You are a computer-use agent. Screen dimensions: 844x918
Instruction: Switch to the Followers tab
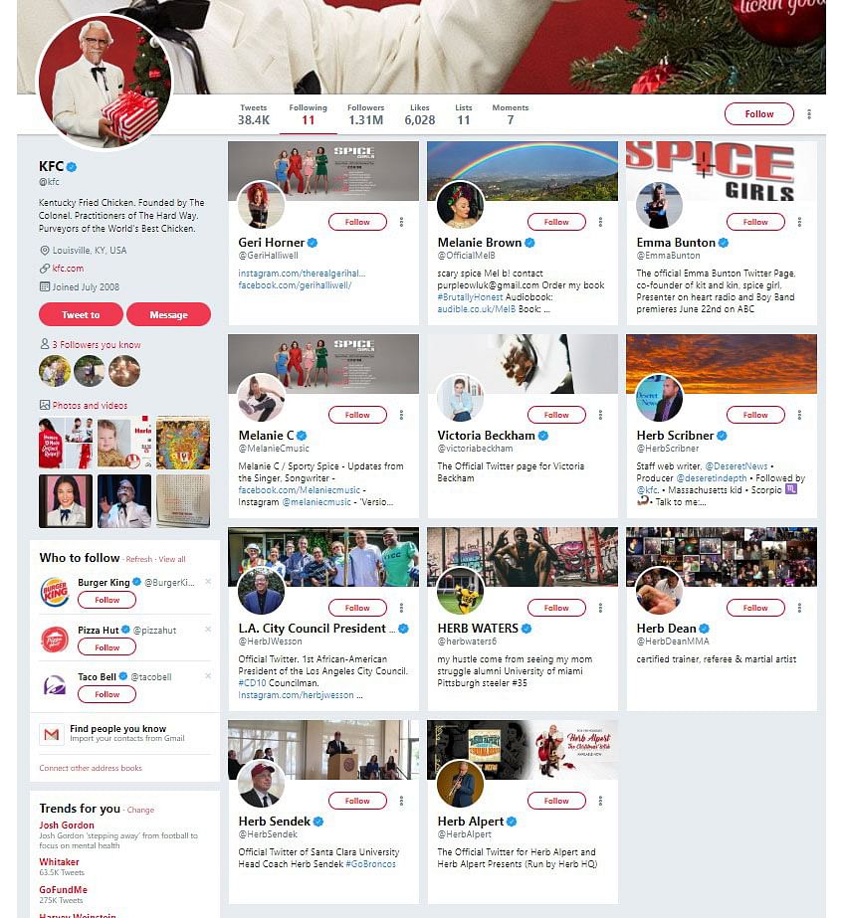coord(365,114)
